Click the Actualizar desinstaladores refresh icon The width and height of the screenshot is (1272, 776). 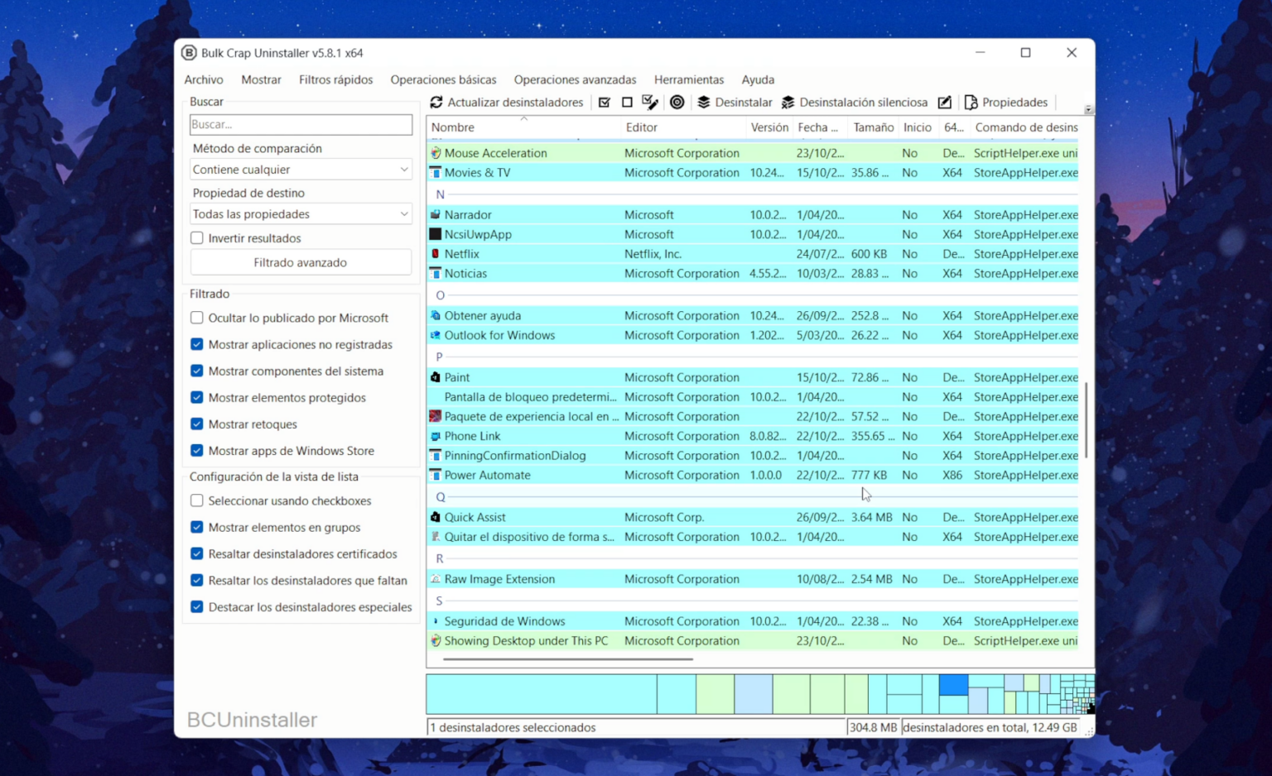click(436, 102)
